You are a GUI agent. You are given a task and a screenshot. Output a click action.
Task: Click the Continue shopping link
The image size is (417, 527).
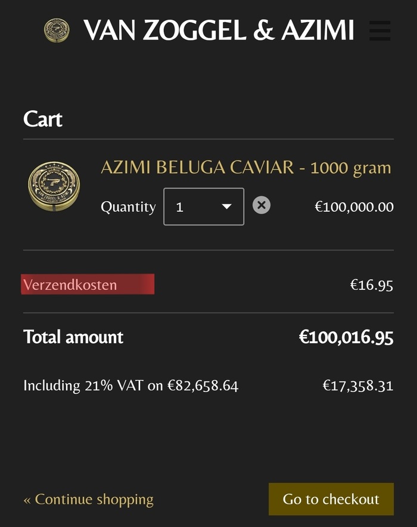coord(88,499)
